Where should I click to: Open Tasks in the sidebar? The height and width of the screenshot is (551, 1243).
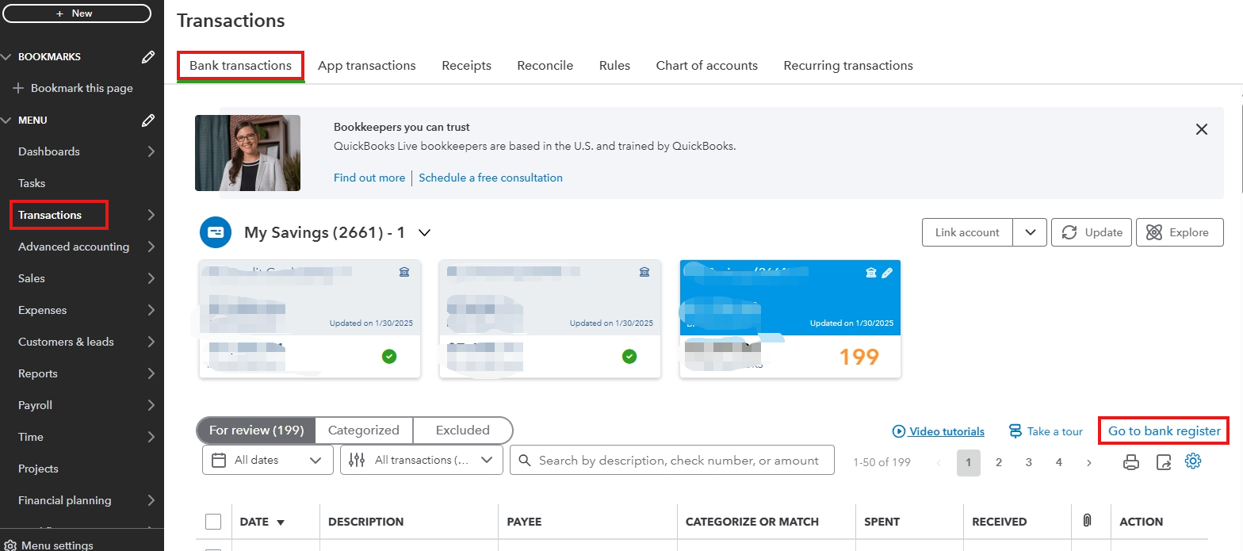[x=32, y=183]
